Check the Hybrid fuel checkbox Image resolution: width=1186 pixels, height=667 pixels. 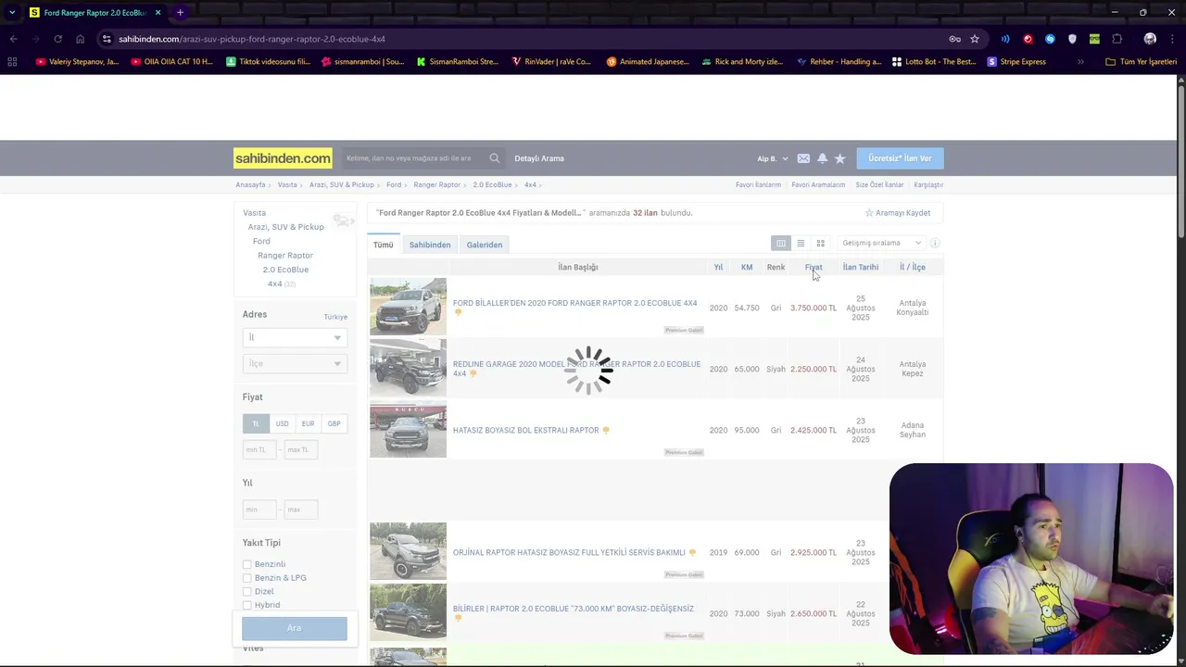pyautogui.click(x=246, y=605)
